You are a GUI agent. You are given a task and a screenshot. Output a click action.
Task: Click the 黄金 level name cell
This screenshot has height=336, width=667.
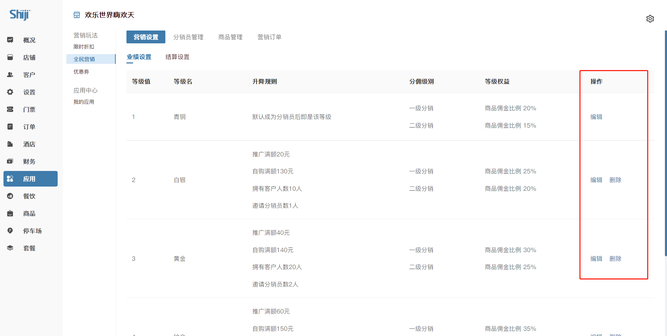[x=180, y=259]
